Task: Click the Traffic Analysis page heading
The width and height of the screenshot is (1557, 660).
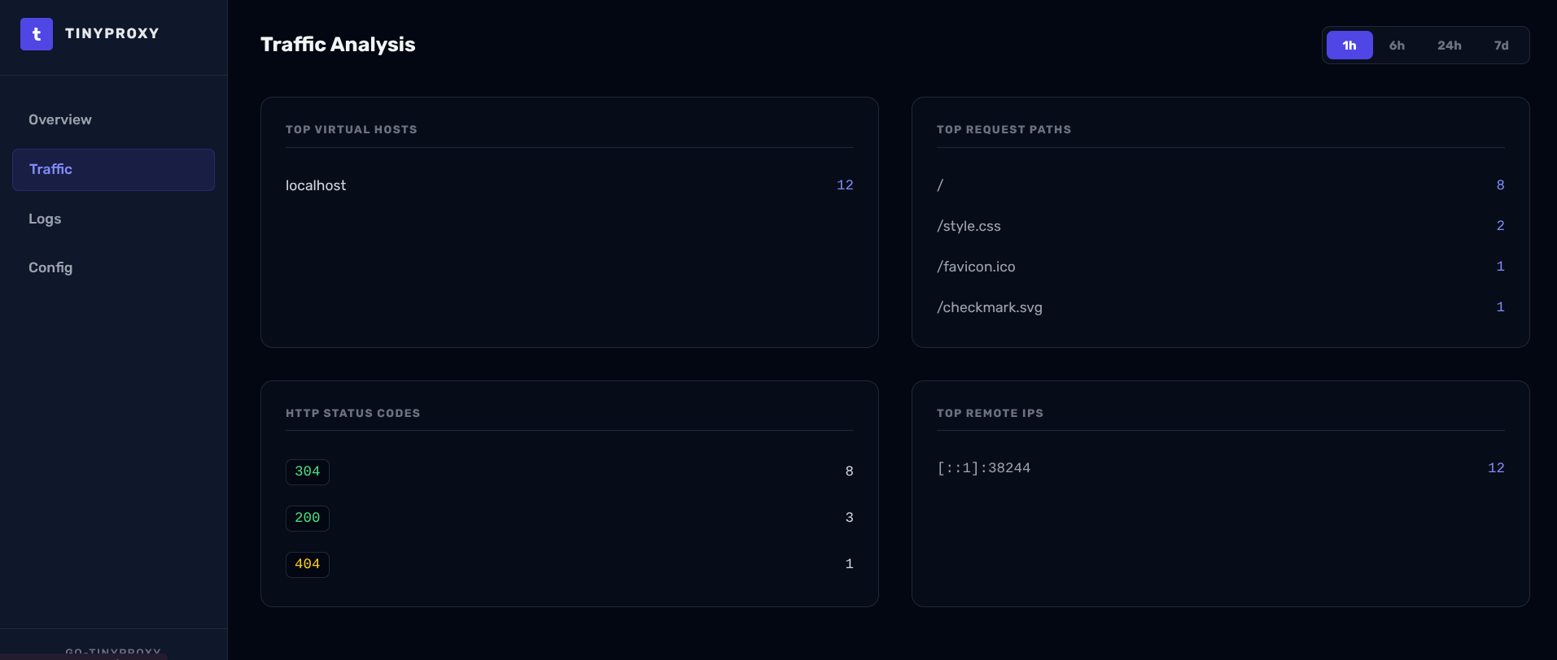Action: [338, 45]
